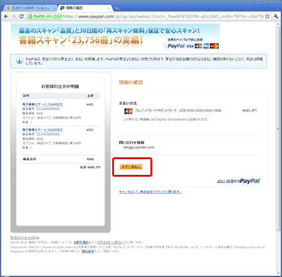Minimize the browser window
The width and height of the screenshot is (282, 277).
coord(258,3)
